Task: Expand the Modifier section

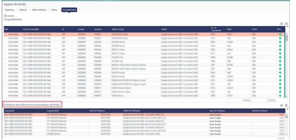Action: 5,16
